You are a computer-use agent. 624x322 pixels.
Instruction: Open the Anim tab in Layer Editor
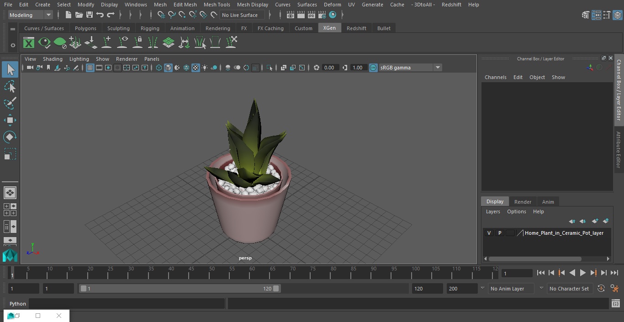point(548,202)
